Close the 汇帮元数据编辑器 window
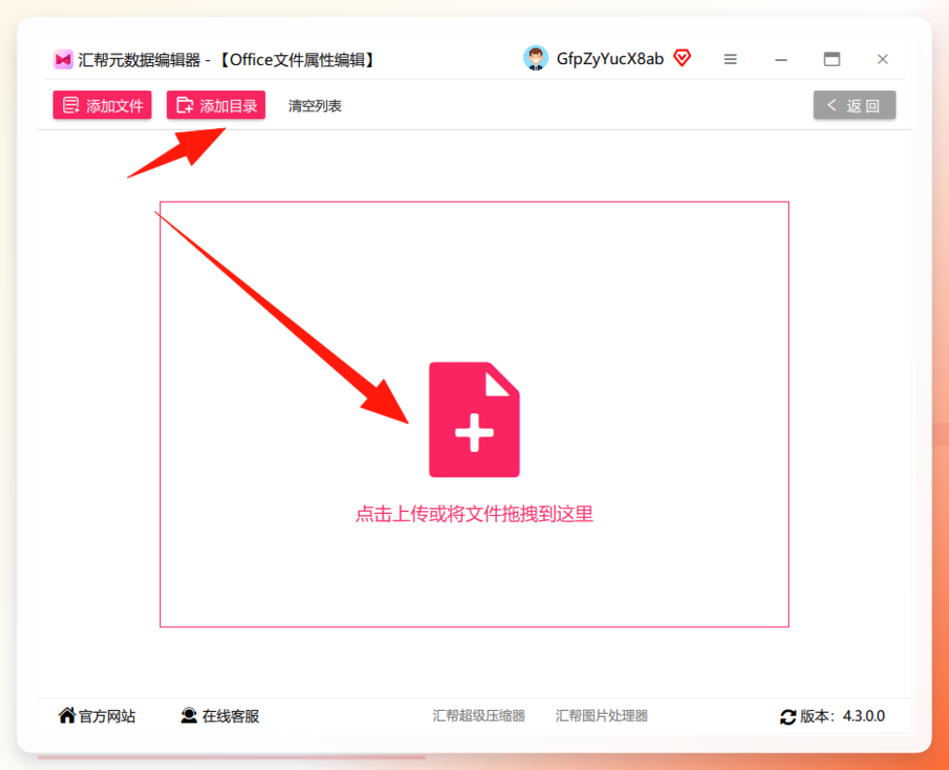The image size is (949, 770). (882, 59)
